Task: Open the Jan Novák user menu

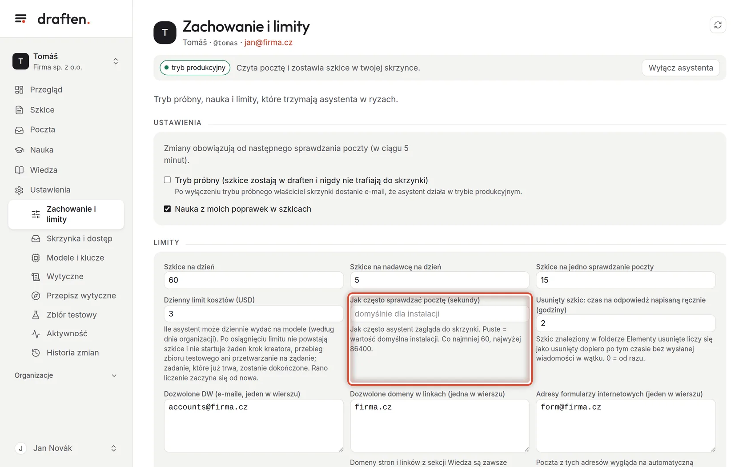Action: click(66, 448)
